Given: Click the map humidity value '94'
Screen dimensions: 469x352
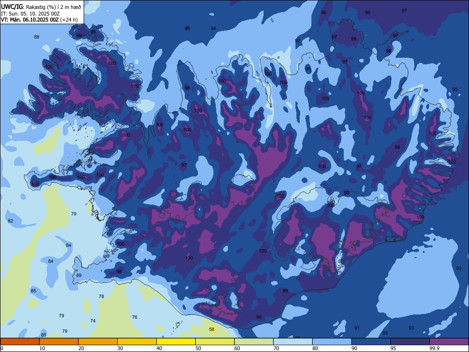Looking at the screenshot, I should click(x=213, y=29).
